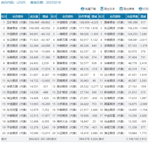
Task: Click volume value 106,469
Action: click(34, 22)
